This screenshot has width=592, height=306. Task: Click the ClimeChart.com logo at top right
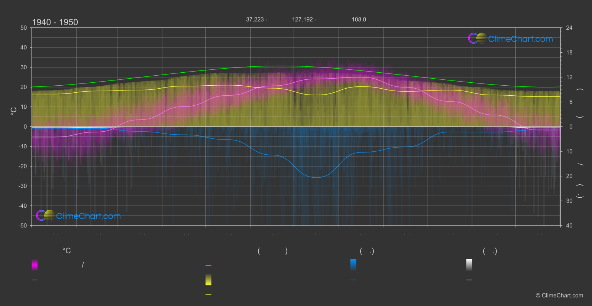(x=510, y=39)
